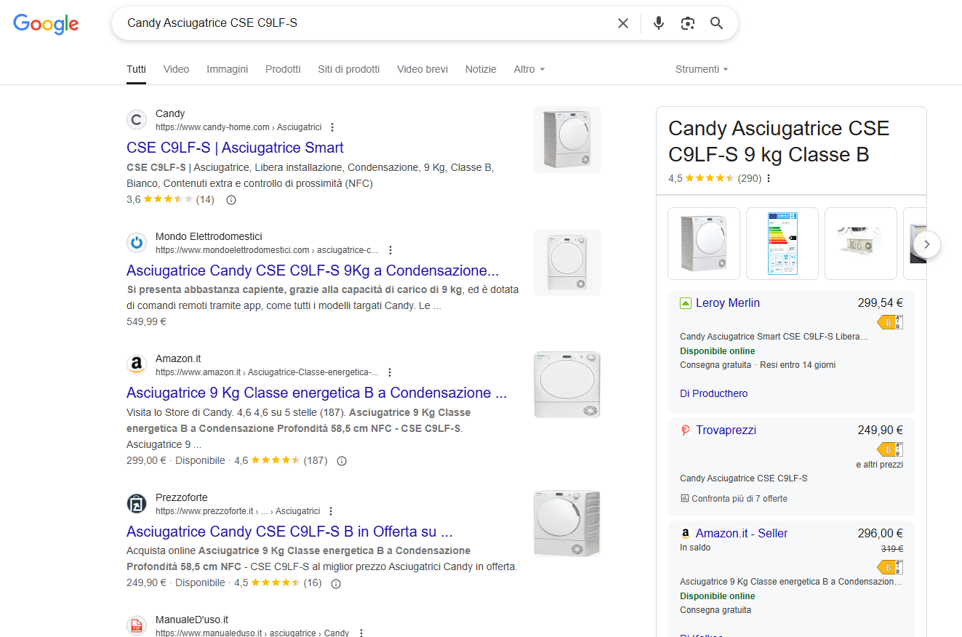The image size is (962, 637).
Task: Click the (290) reviews count in panel
Action: pyautogui.click(x=750, y=178)
